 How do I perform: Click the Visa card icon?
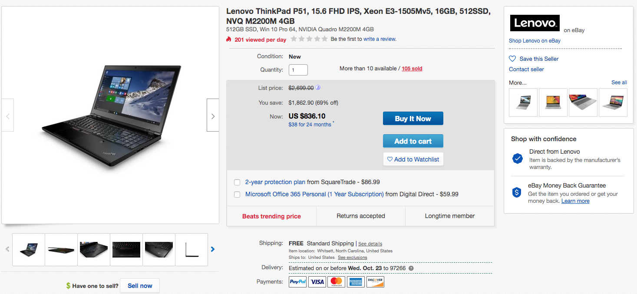click(x=317, y=282)
